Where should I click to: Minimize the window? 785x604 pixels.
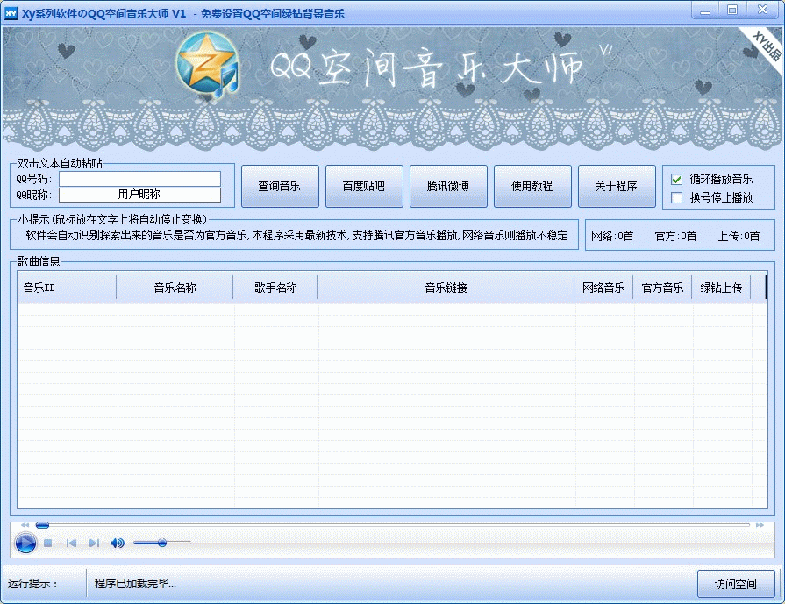pyautogui.click(x=705, y=10)
